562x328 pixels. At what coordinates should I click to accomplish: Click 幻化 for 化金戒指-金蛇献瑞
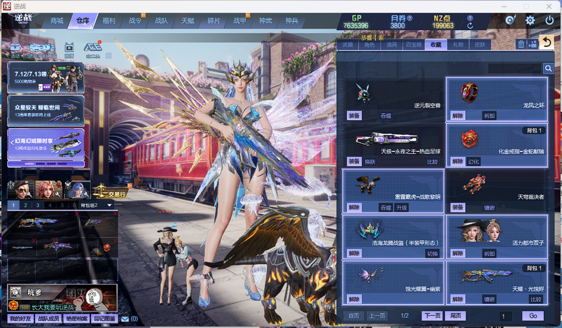474,162
